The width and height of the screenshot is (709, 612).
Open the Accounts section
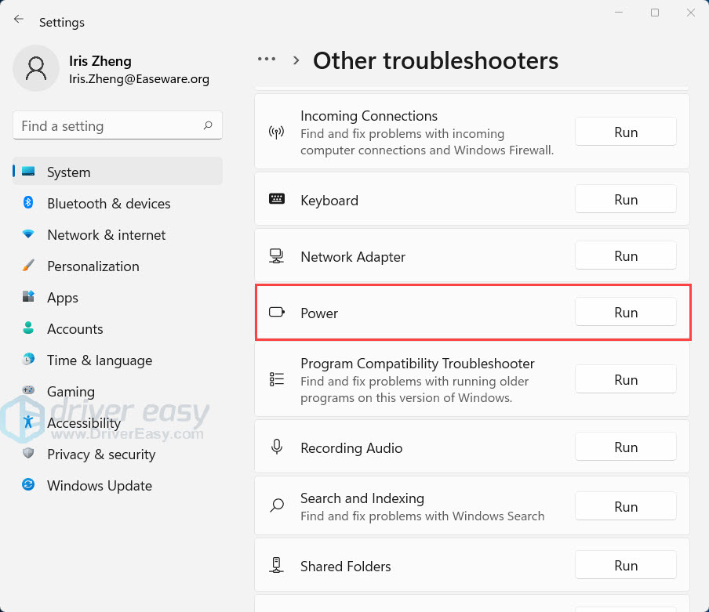click(75, 328)
